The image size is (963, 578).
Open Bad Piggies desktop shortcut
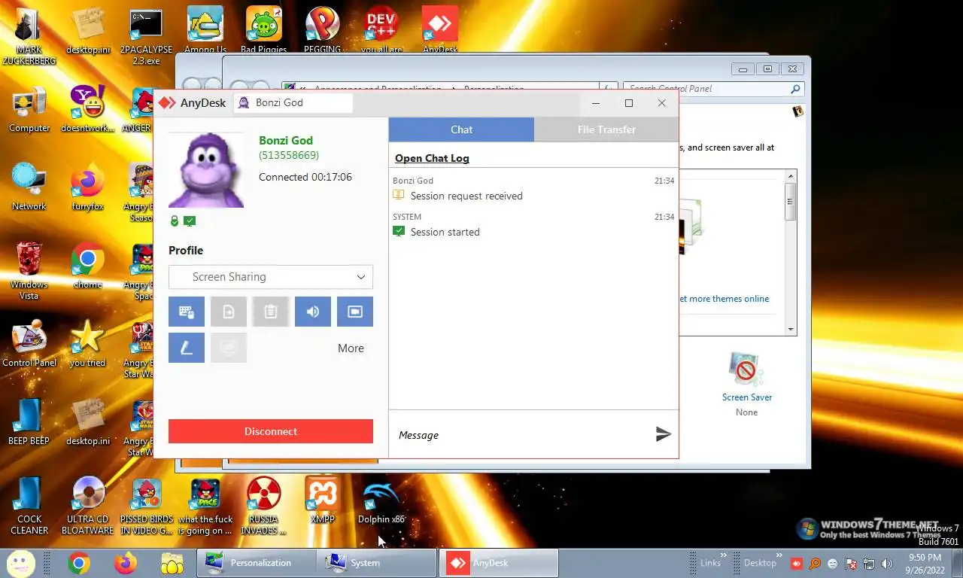[263, 30]
